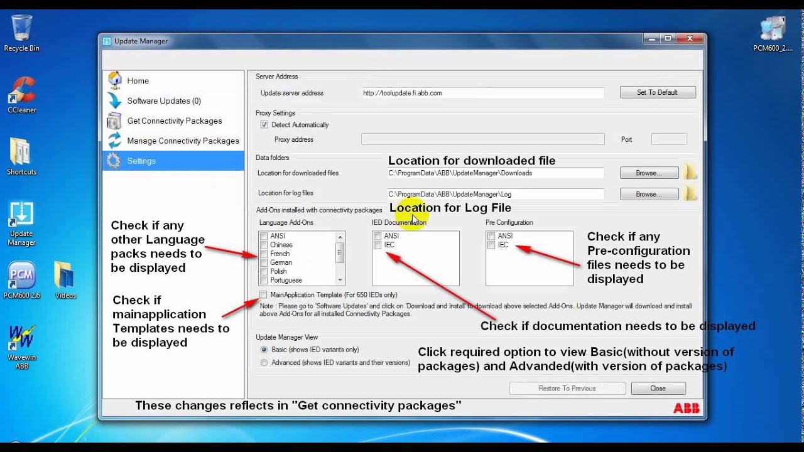Click the proxy Port field
Screen dimensions: 804x452
click(669, 139)
